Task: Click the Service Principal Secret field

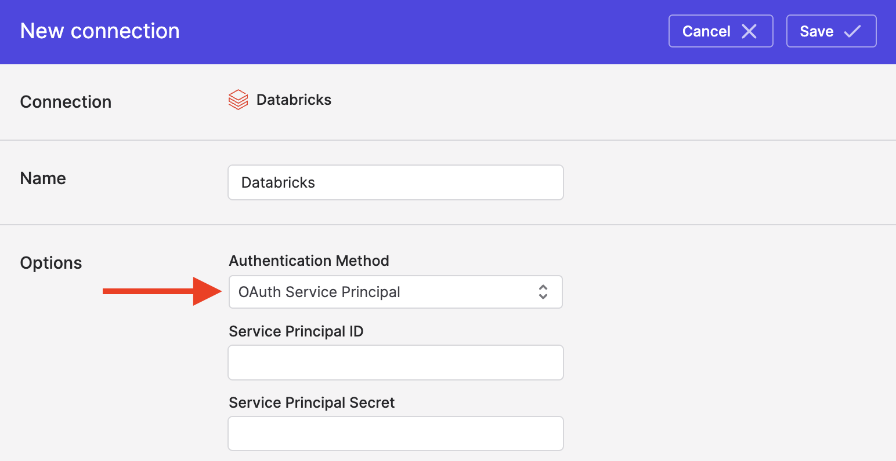Action: pyautogui.click(x=396, y=433)
